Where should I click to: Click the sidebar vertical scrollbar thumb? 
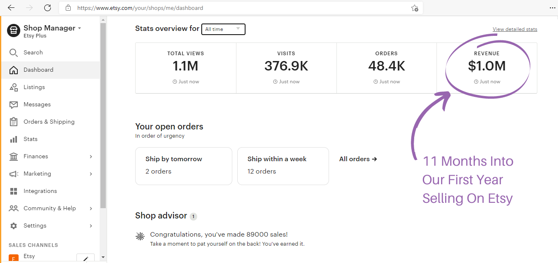(103, 115)
